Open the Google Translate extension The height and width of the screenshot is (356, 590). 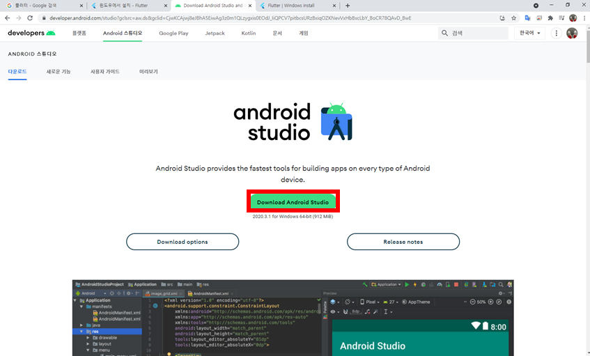(527, 17)
